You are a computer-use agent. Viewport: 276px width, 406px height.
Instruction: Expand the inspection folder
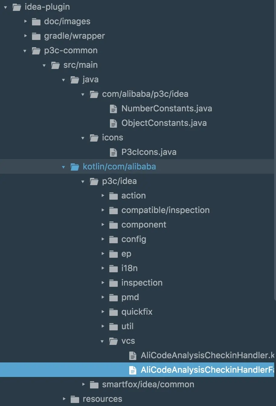[x=103, y=283]
